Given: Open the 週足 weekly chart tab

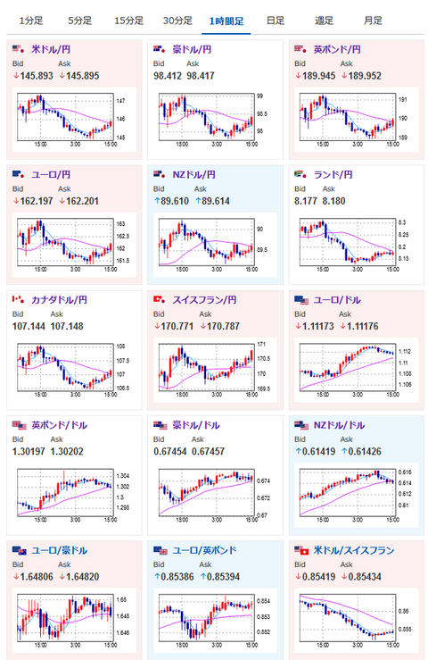Looking at the screenshot, I should point(325,21).
